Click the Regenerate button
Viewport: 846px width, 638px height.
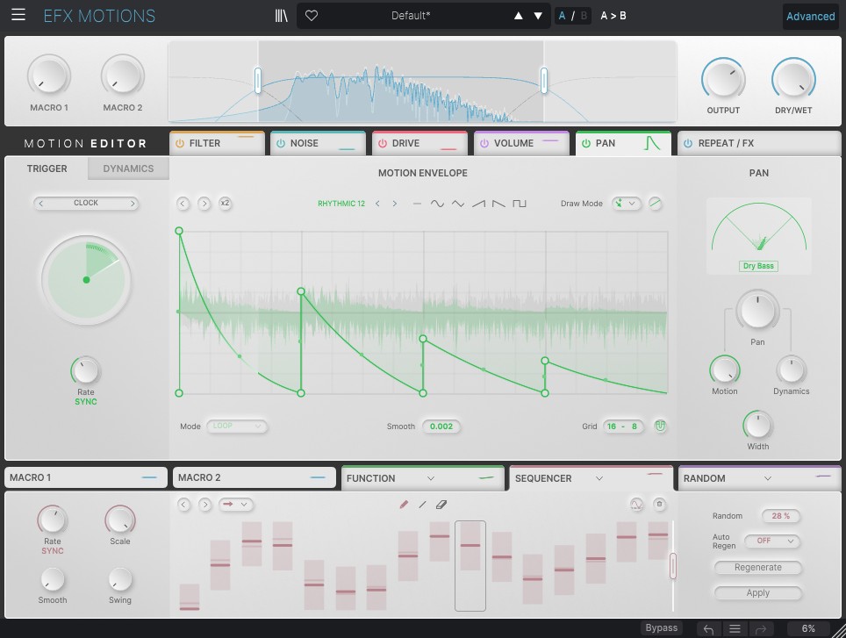pos(757,567)
